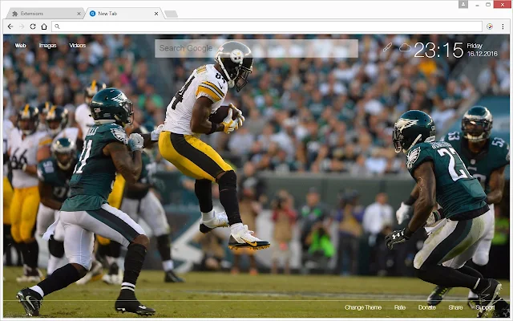Viewport: 513px width, 321px height.
Task: Click into the browser address bar
Action: 267,26
